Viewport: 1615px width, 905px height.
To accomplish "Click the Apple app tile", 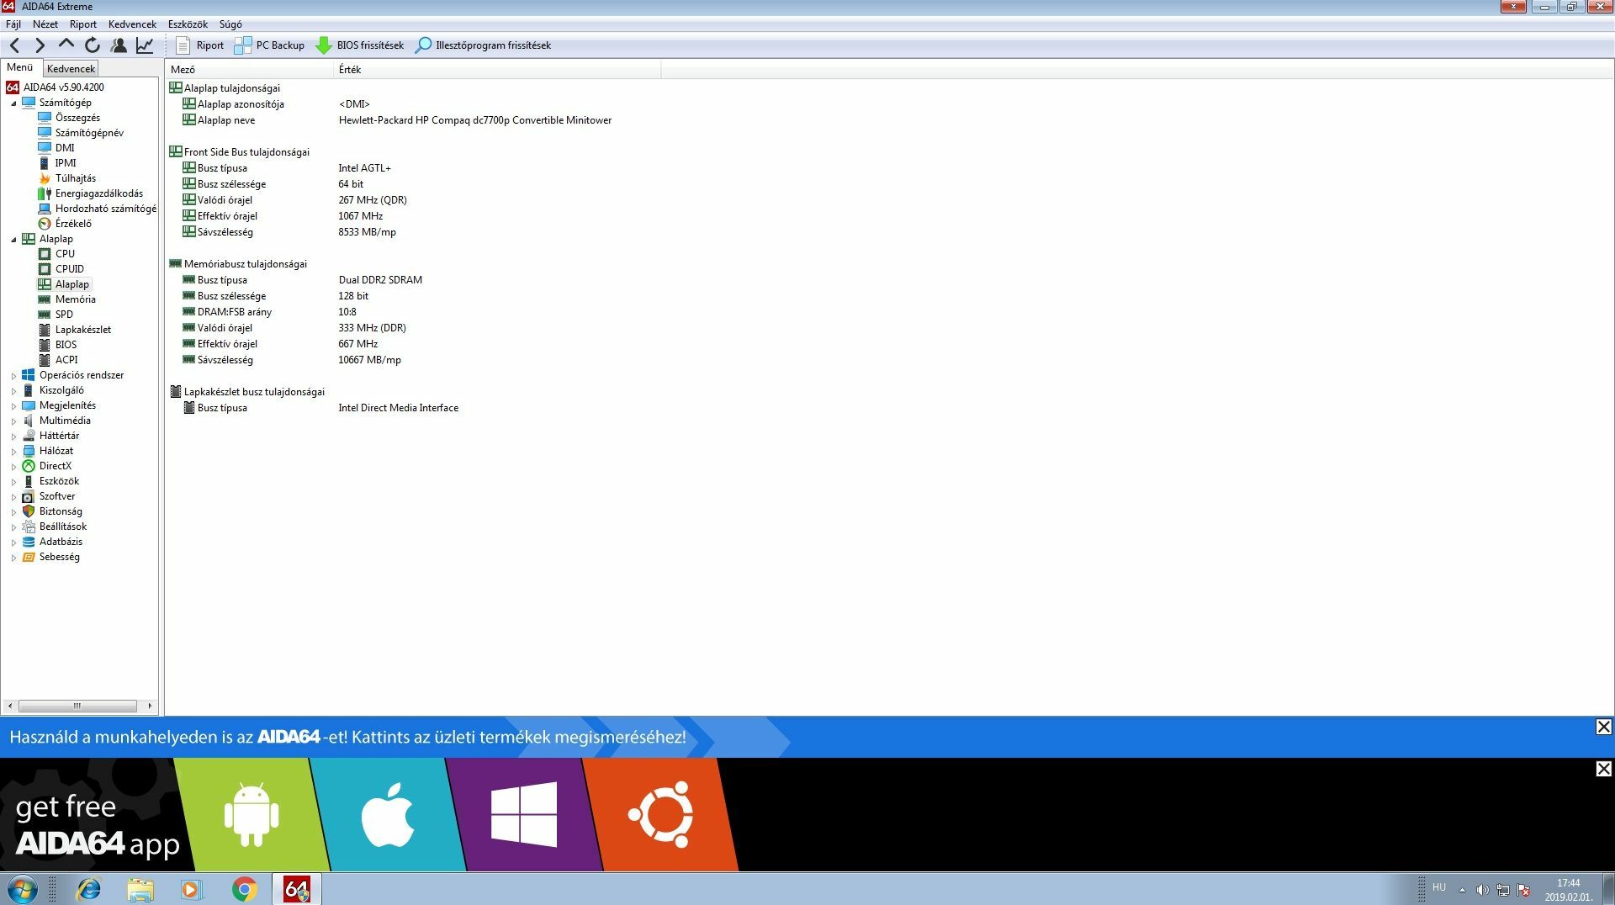I will [388, 814].
